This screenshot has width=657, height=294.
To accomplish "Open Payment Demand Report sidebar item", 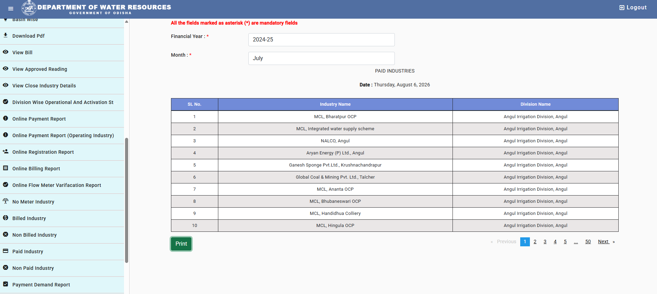I will (x=62, y=285).
